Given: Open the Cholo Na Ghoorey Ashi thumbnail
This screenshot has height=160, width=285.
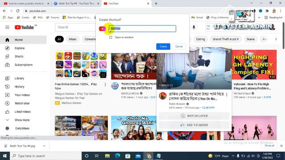Looking at the screenshot, I should pos(134,128).
